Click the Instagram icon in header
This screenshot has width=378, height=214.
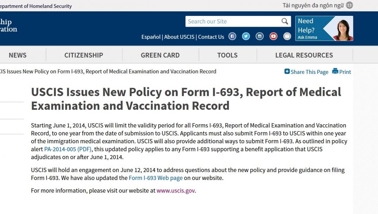coord(260,36)
